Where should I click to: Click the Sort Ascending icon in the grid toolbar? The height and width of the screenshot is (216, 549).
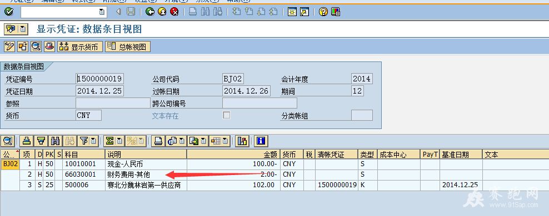click(x=27, y=141)
